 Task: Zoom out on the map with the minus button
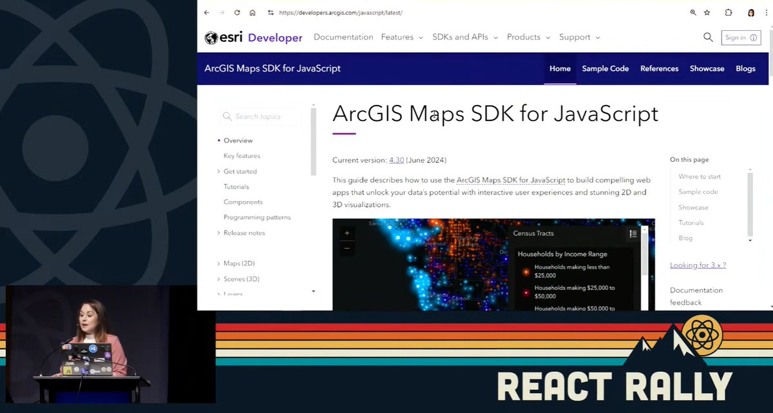click(347, 248)
